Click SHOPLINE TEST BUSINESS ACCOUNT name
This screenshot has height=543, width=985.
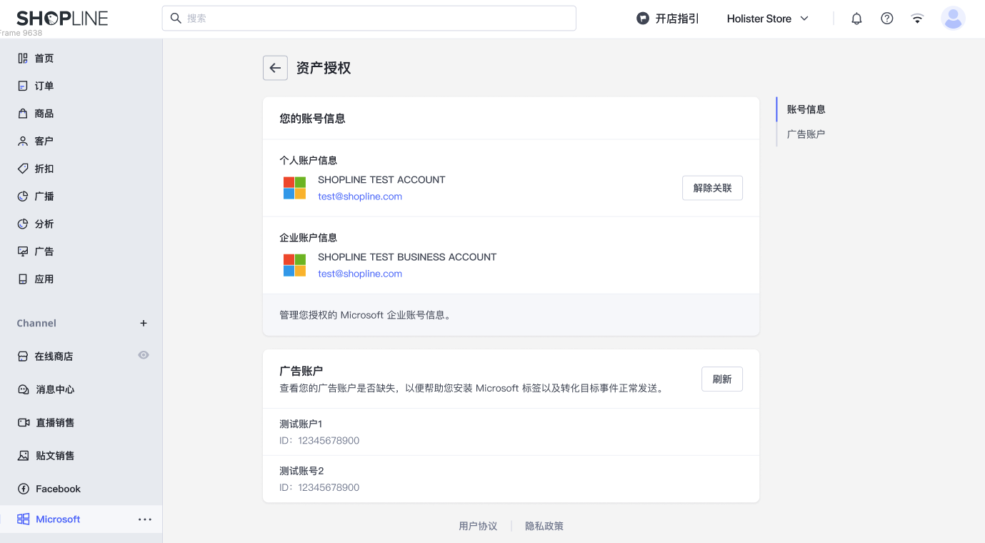pos(407,257)
